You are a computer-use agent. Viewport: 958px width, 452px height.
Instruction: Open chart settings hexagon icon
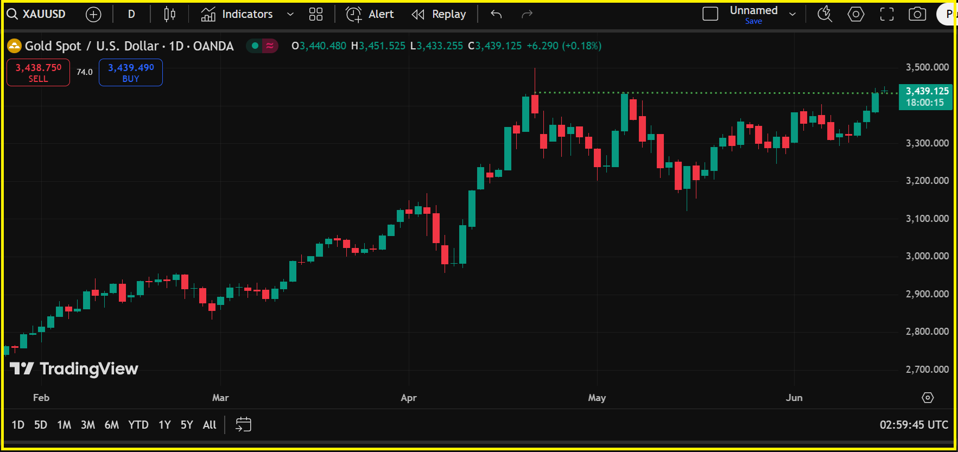(x=855, y=14)
